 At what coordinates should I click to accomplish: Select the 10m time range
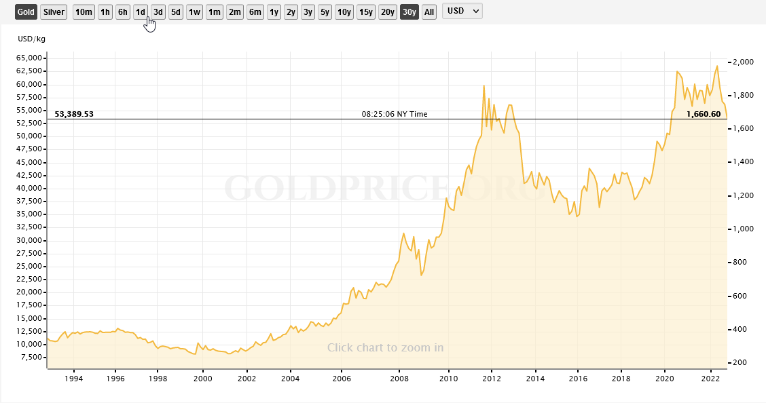(84, 12)
